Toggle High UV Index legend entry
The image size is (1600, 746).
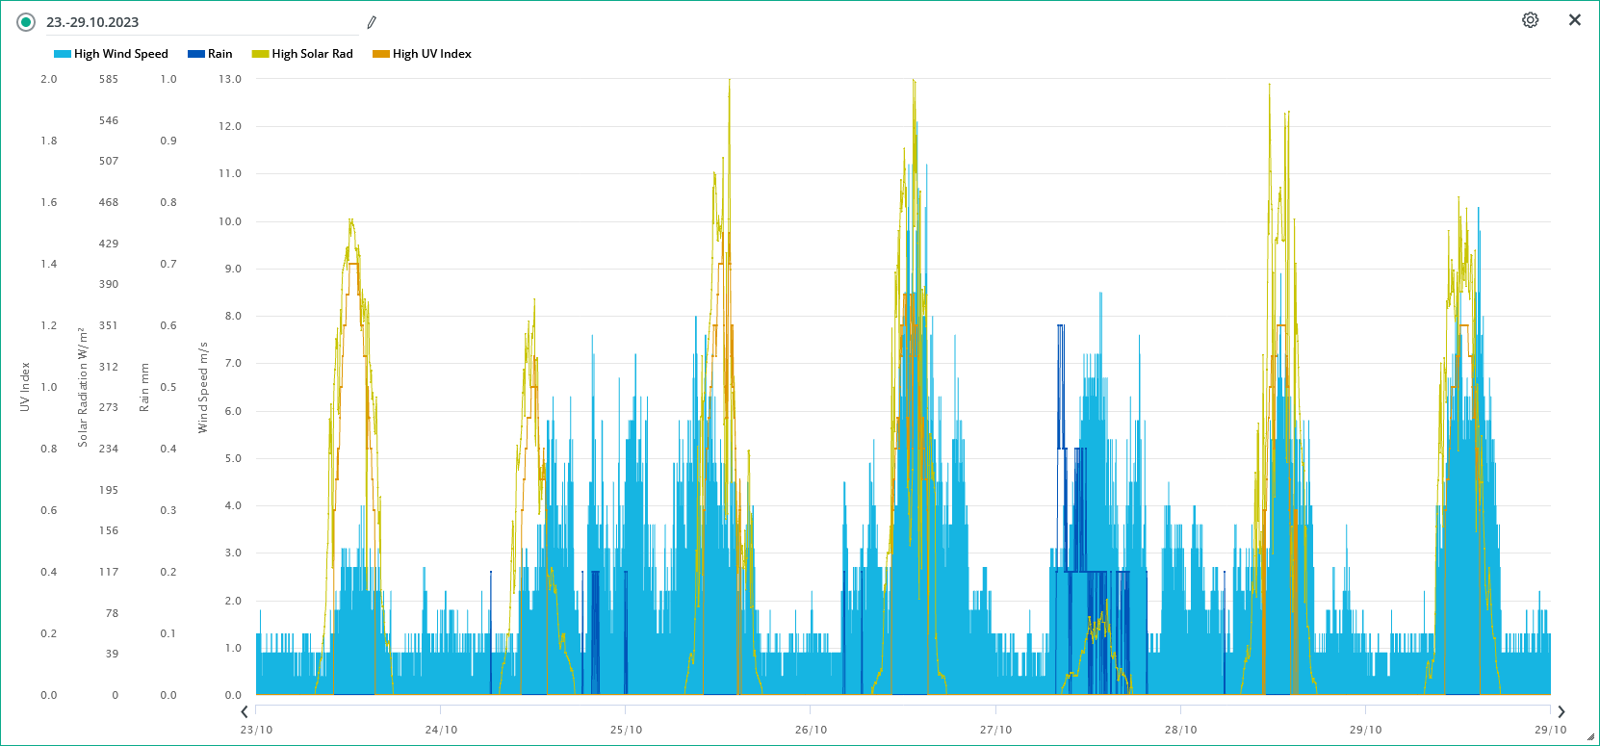click(431, 54)
